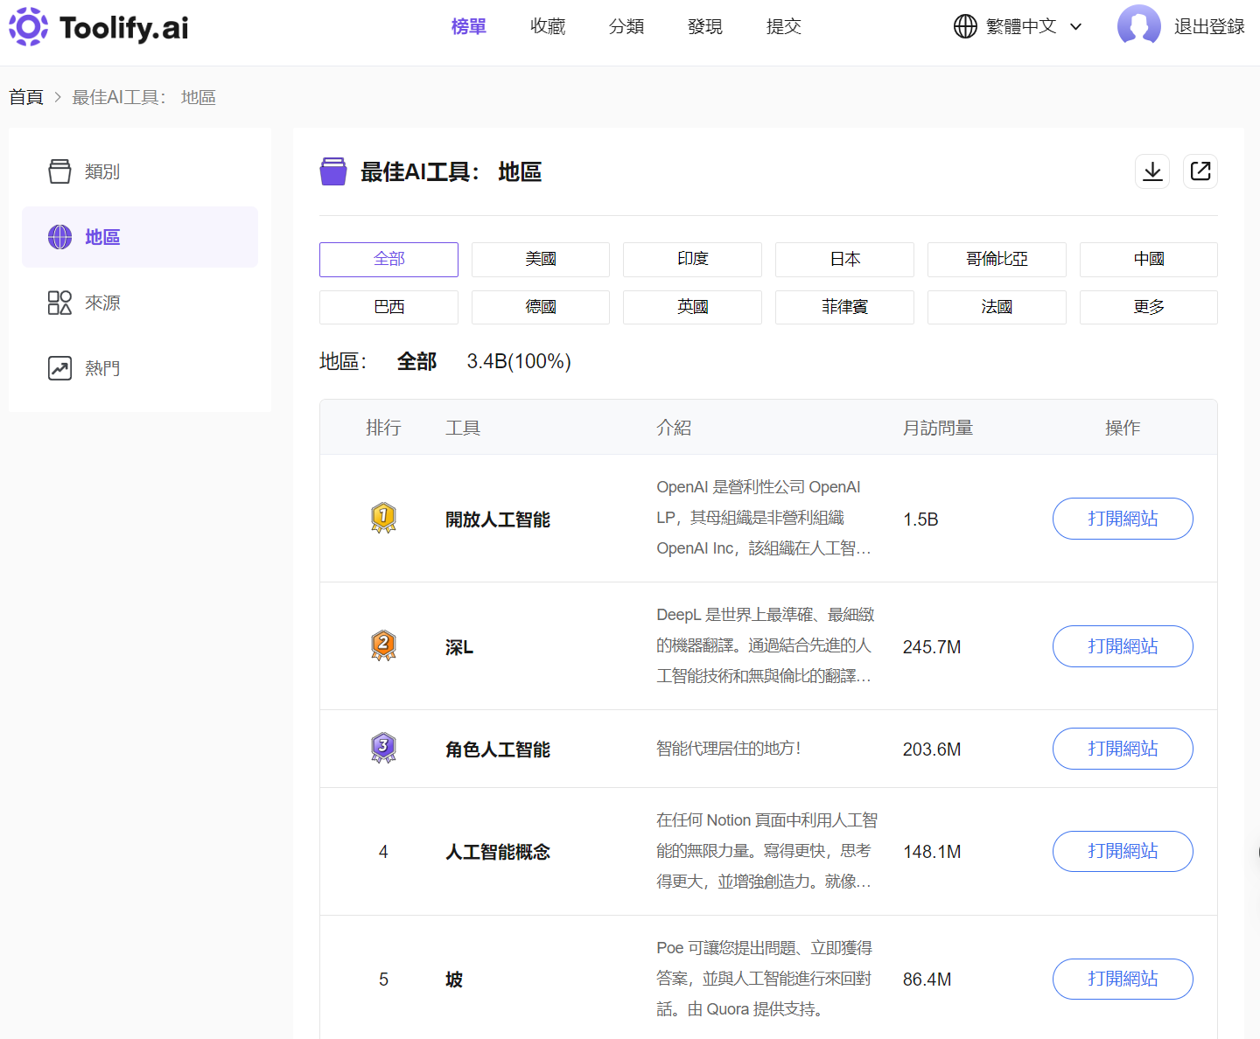Image resolution: width=1260 pixels, height=1039 pixels.
Task: Expand 更多 for more regions
Action: click(1148, 307)
